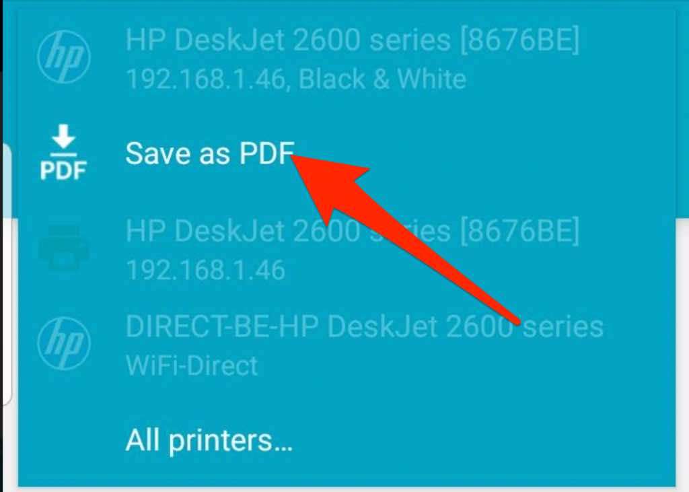Open All printers...

[x=209, y=440]
